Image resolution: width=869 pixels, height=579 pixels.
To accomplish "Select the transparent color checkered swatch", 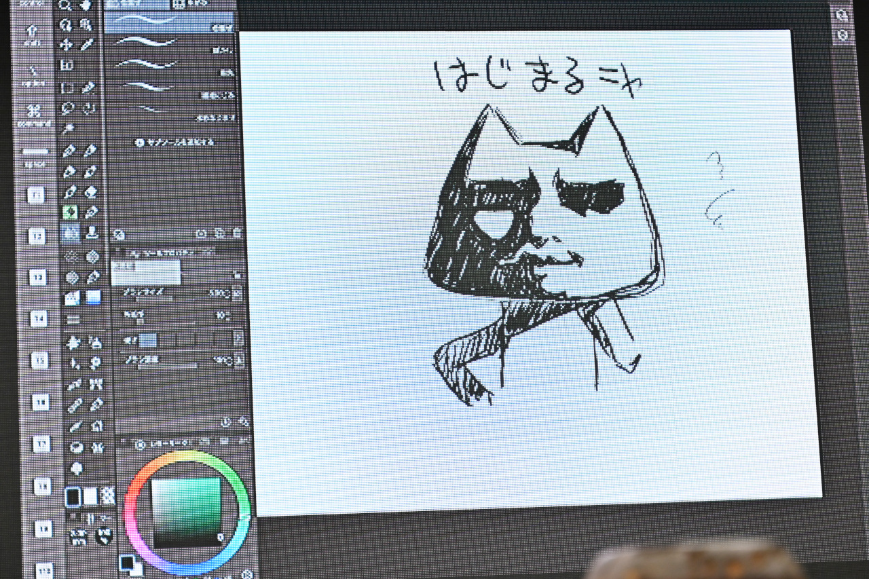I will click(107, 497).
